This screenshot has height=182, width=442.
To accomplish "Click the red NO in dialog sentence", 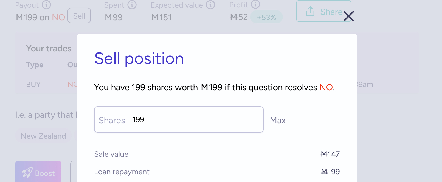I will pyautogui.click(x=326, y=88).
